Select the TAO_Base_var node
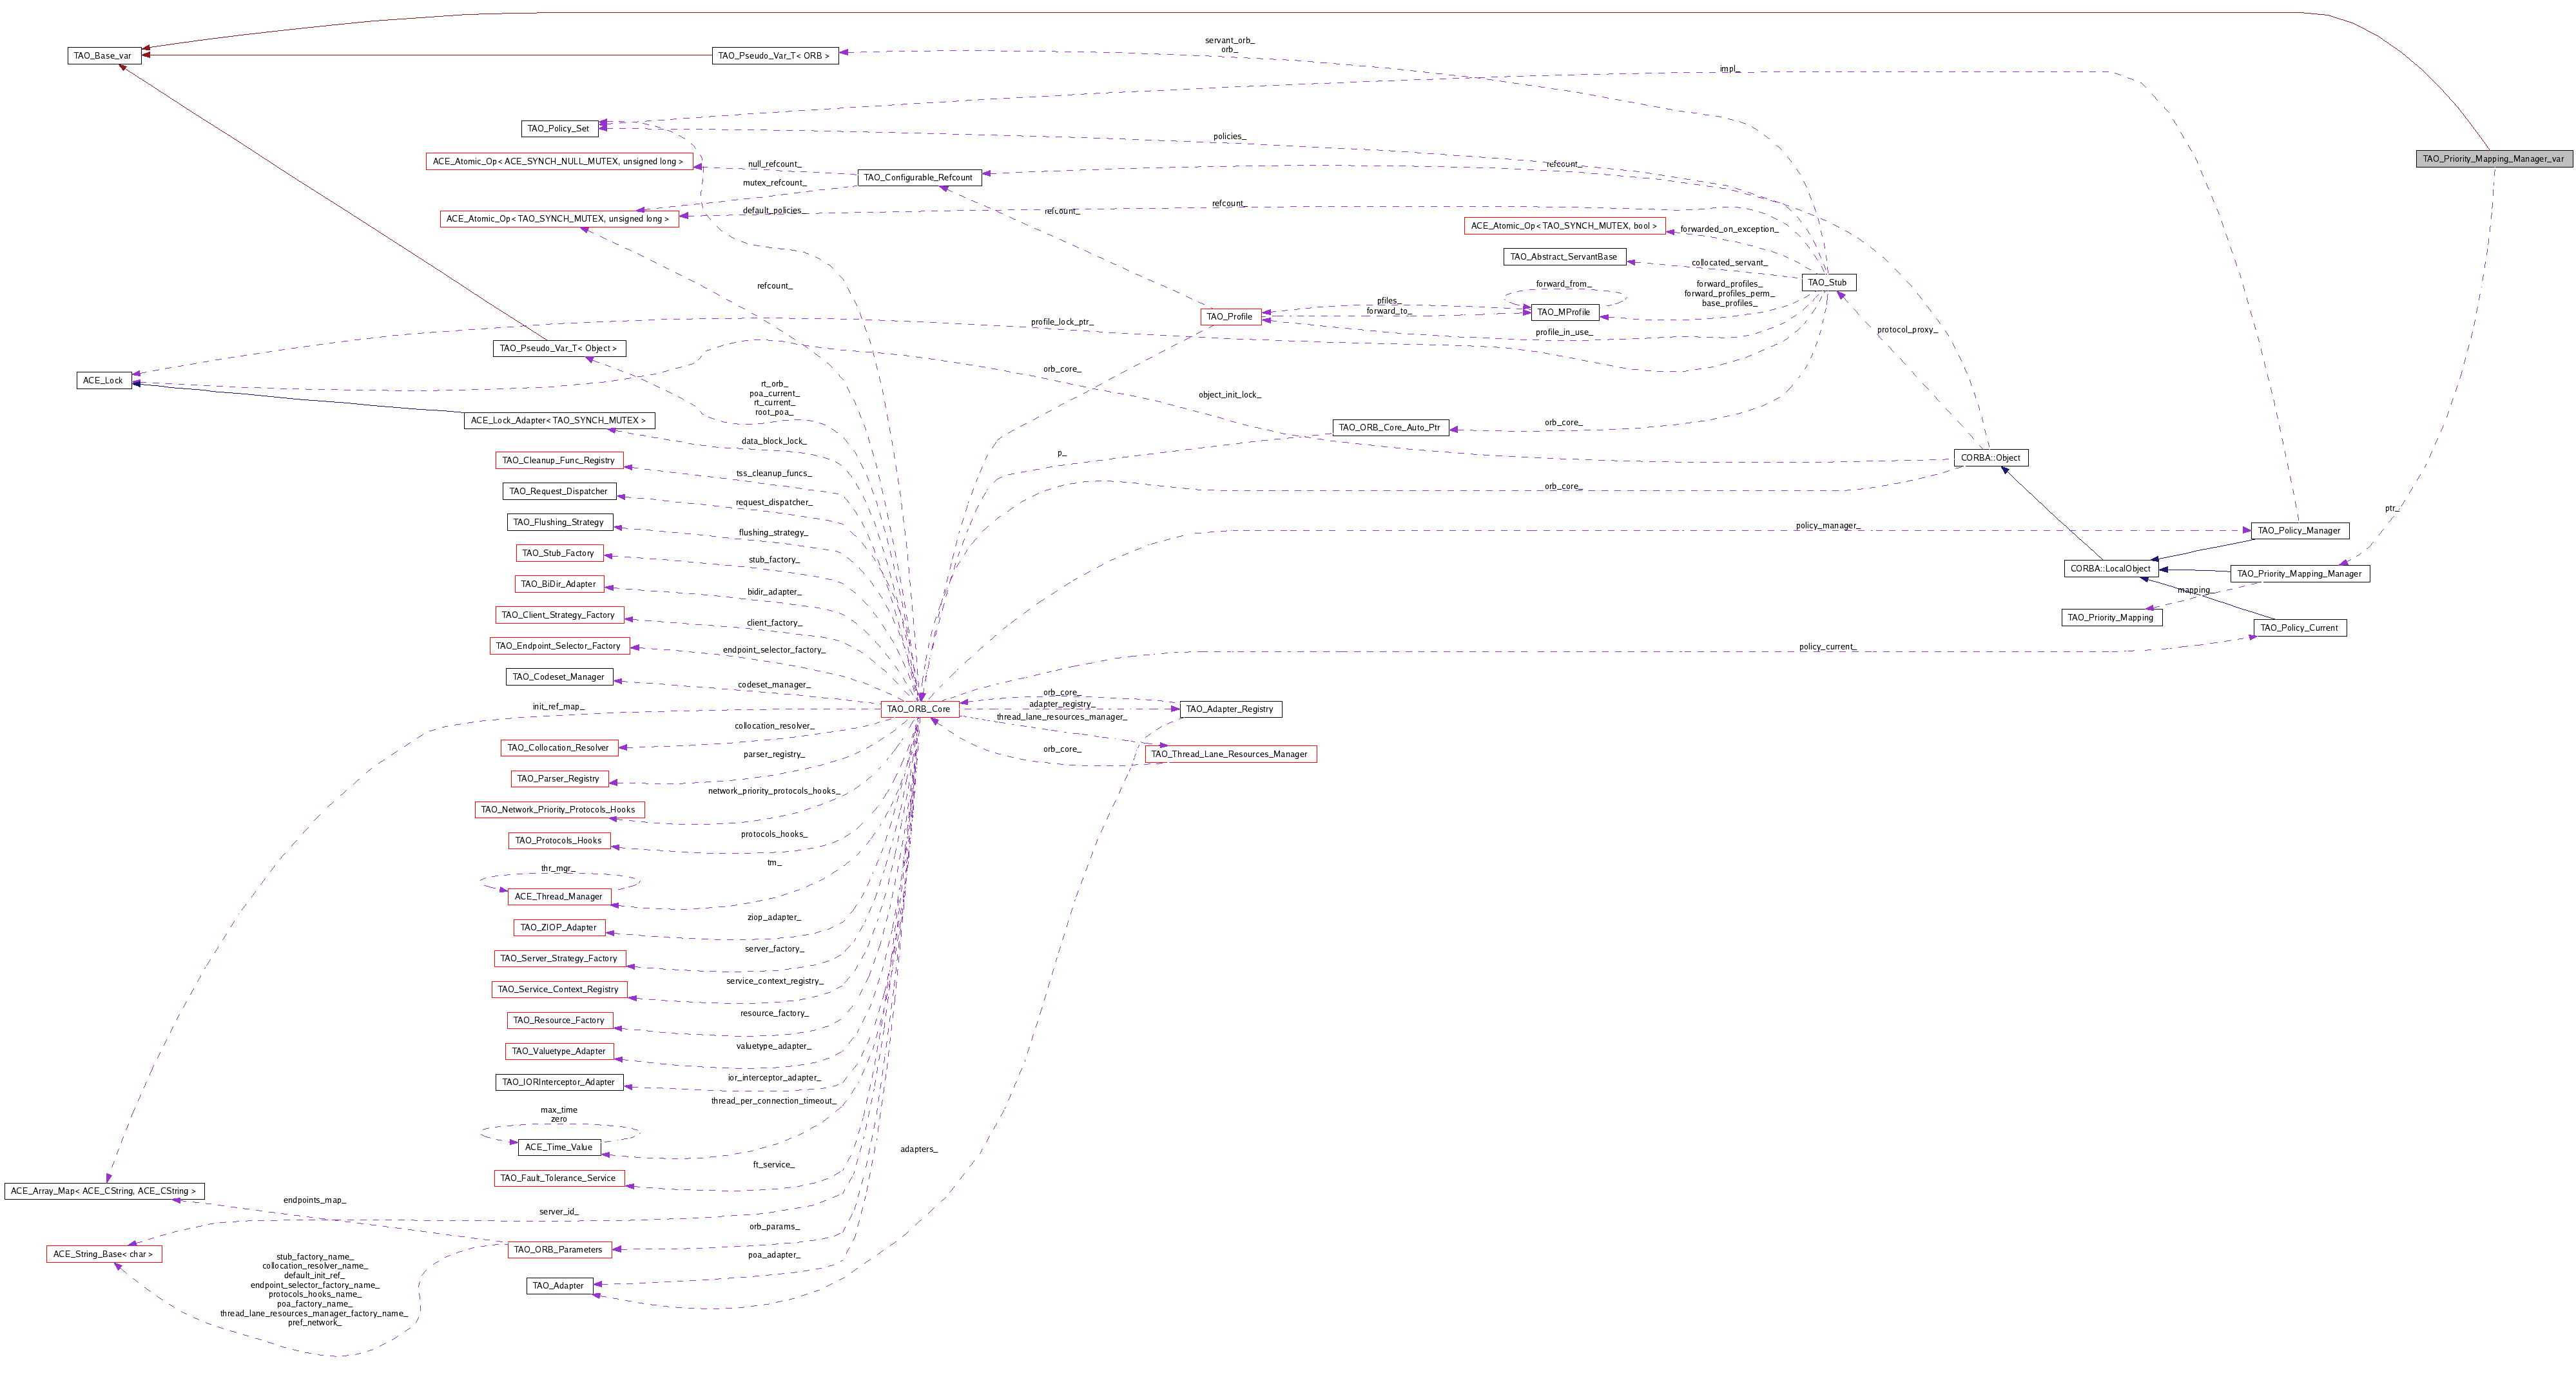This screenshot has height=1382, width=2576. (103, 56)
